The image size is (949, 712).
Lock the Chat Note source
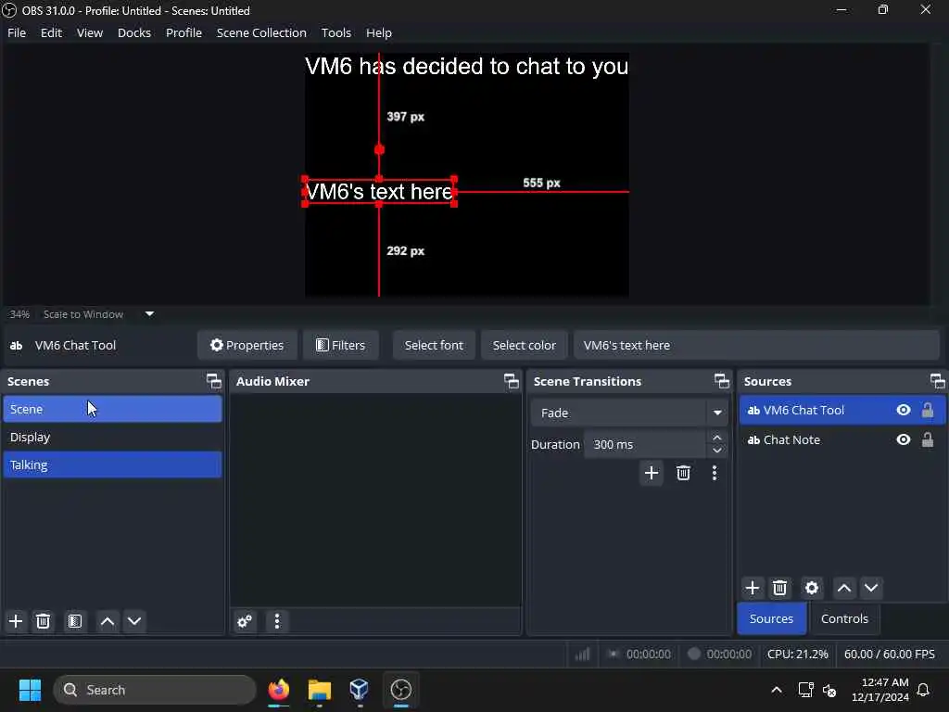coord(928,439)
